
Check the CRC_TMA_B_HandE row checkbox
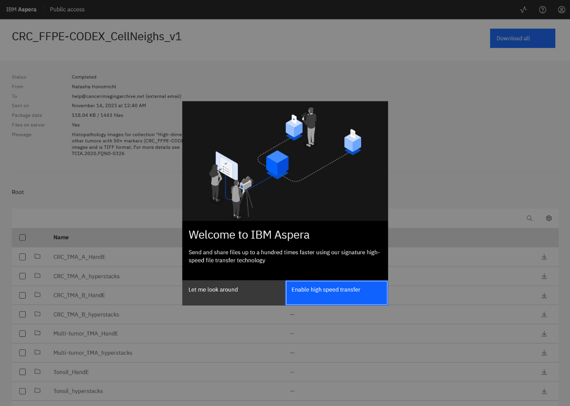pyautogui.click(x=22, y=295)
